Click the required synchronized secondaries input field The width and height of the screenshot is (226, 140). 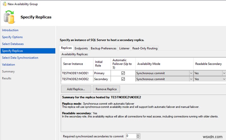coord(131,136)
